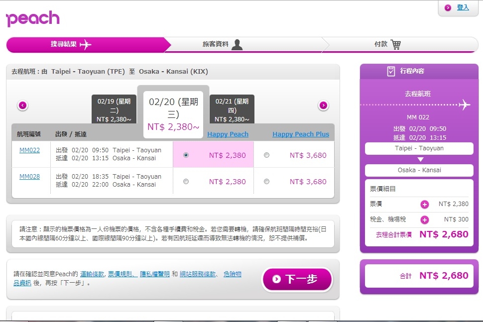Screen dimensions: 483x322
Task: Select Happy Peach Plus fare for MM022
Action: click(266, 155)
